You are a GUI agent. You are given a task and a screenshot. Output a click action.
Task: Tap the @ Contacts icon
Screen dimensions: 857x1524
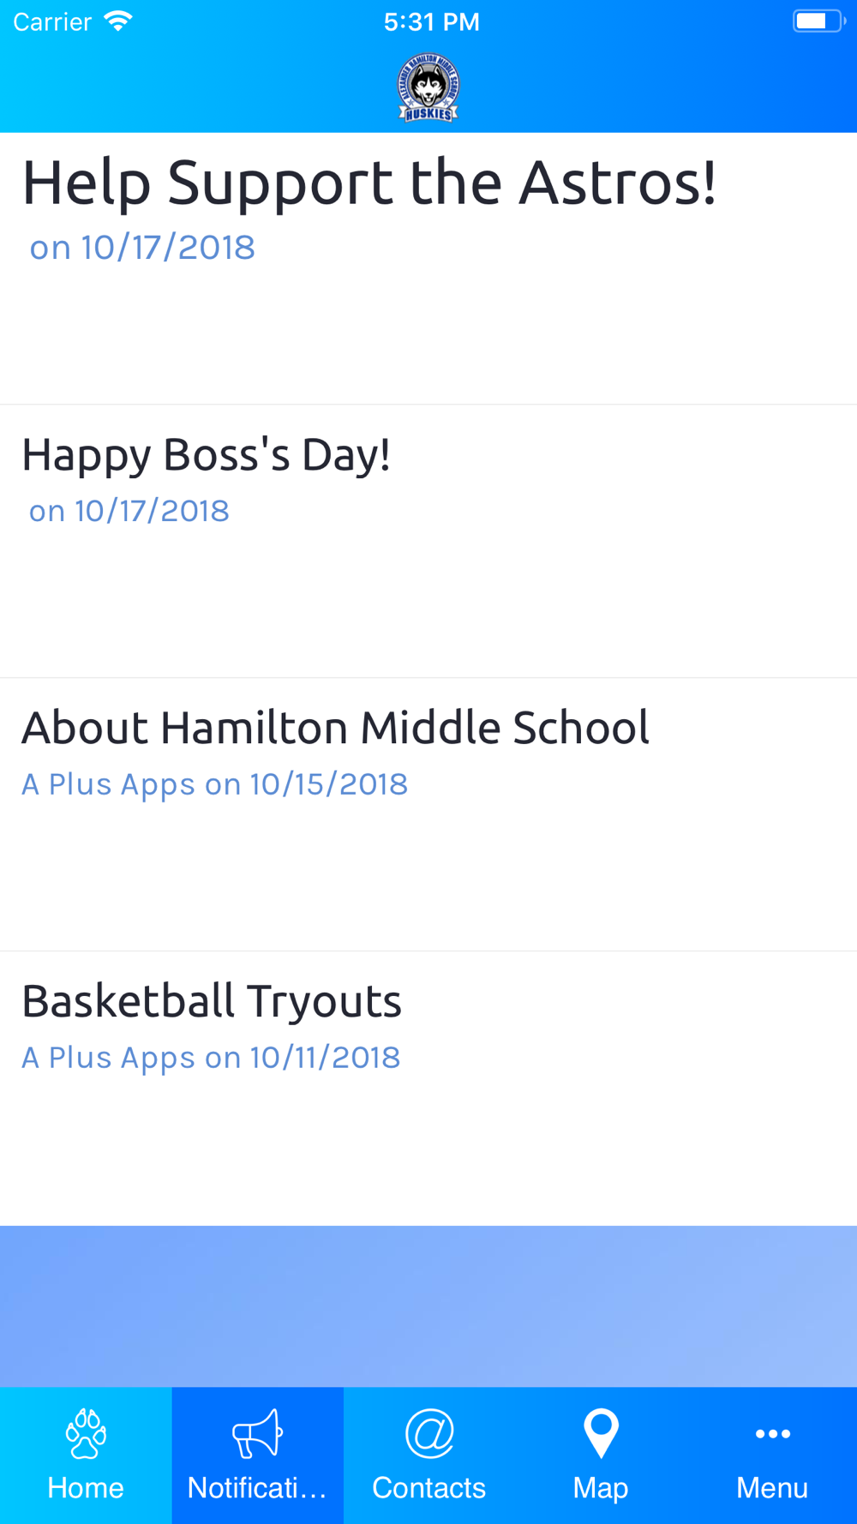click(x=428, y=1433)
